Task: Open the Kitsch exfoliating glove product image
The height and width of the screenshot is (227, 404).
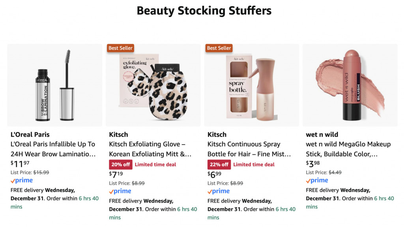Action: (x=153, y=85)
